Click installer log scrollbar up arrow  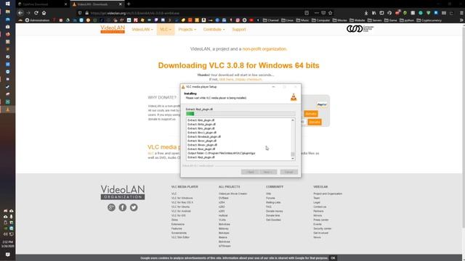(x=293, y=120)
